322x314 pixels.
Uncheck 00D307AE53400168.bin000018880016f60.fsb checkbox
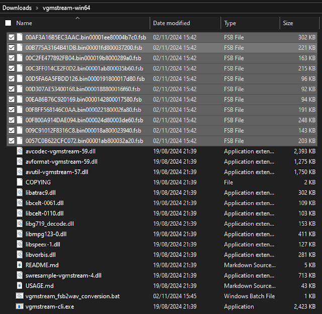(x=12, y=89)
